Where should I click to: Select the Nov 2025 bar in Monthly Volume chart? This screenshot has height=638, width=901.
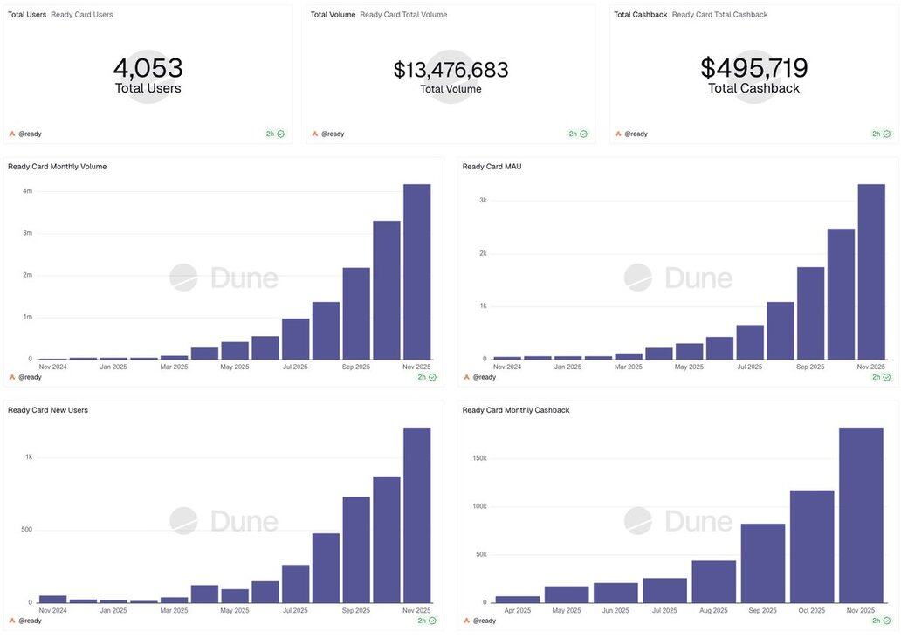[416, 272]
